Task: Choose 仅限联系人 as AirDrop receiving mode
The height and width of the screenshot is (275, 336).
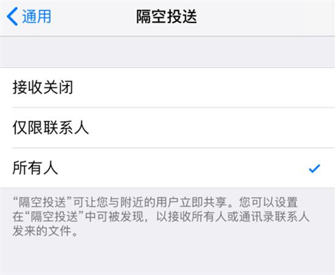Action: (167, 128)
